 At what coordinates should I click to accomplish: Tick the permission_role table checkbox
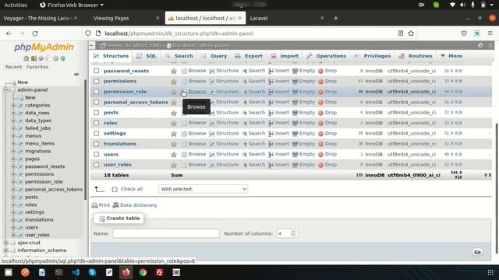click(97, 92)
